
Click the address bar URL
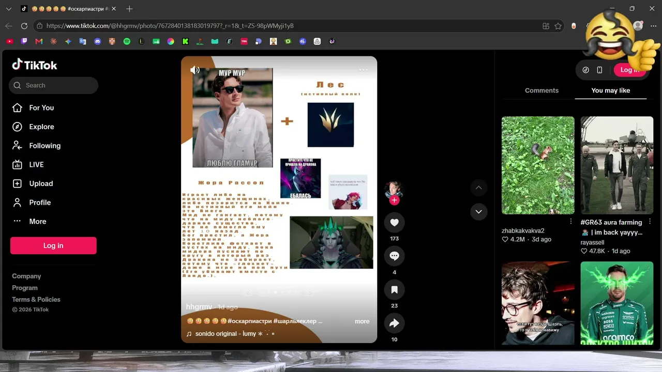click(x=170, y=26)
